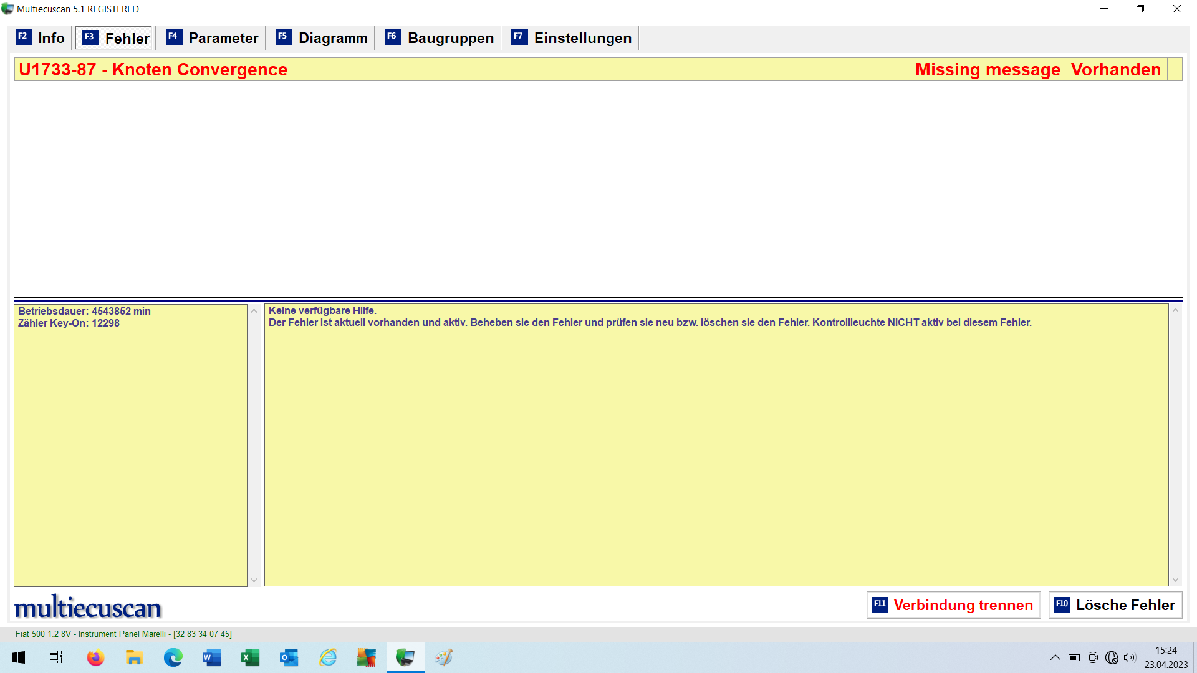Launch Microsoft Word from taskbar
1197x673 pixels.
point(211,657)
